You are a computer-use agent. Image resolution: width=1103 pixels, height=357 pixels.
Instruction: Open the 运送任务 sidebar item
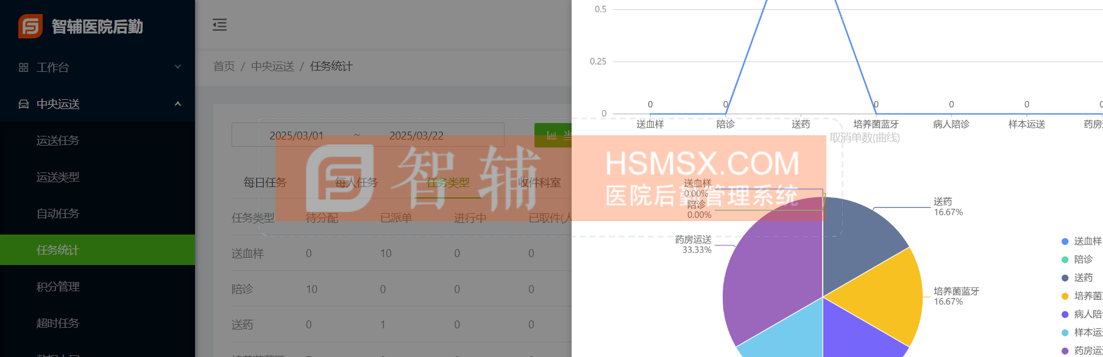[x=58, y=141]
